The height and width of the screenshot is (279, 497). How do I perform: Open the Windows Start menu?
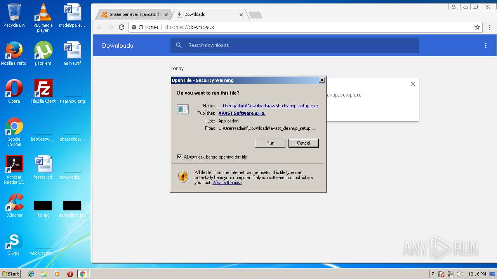click(10, 274)
